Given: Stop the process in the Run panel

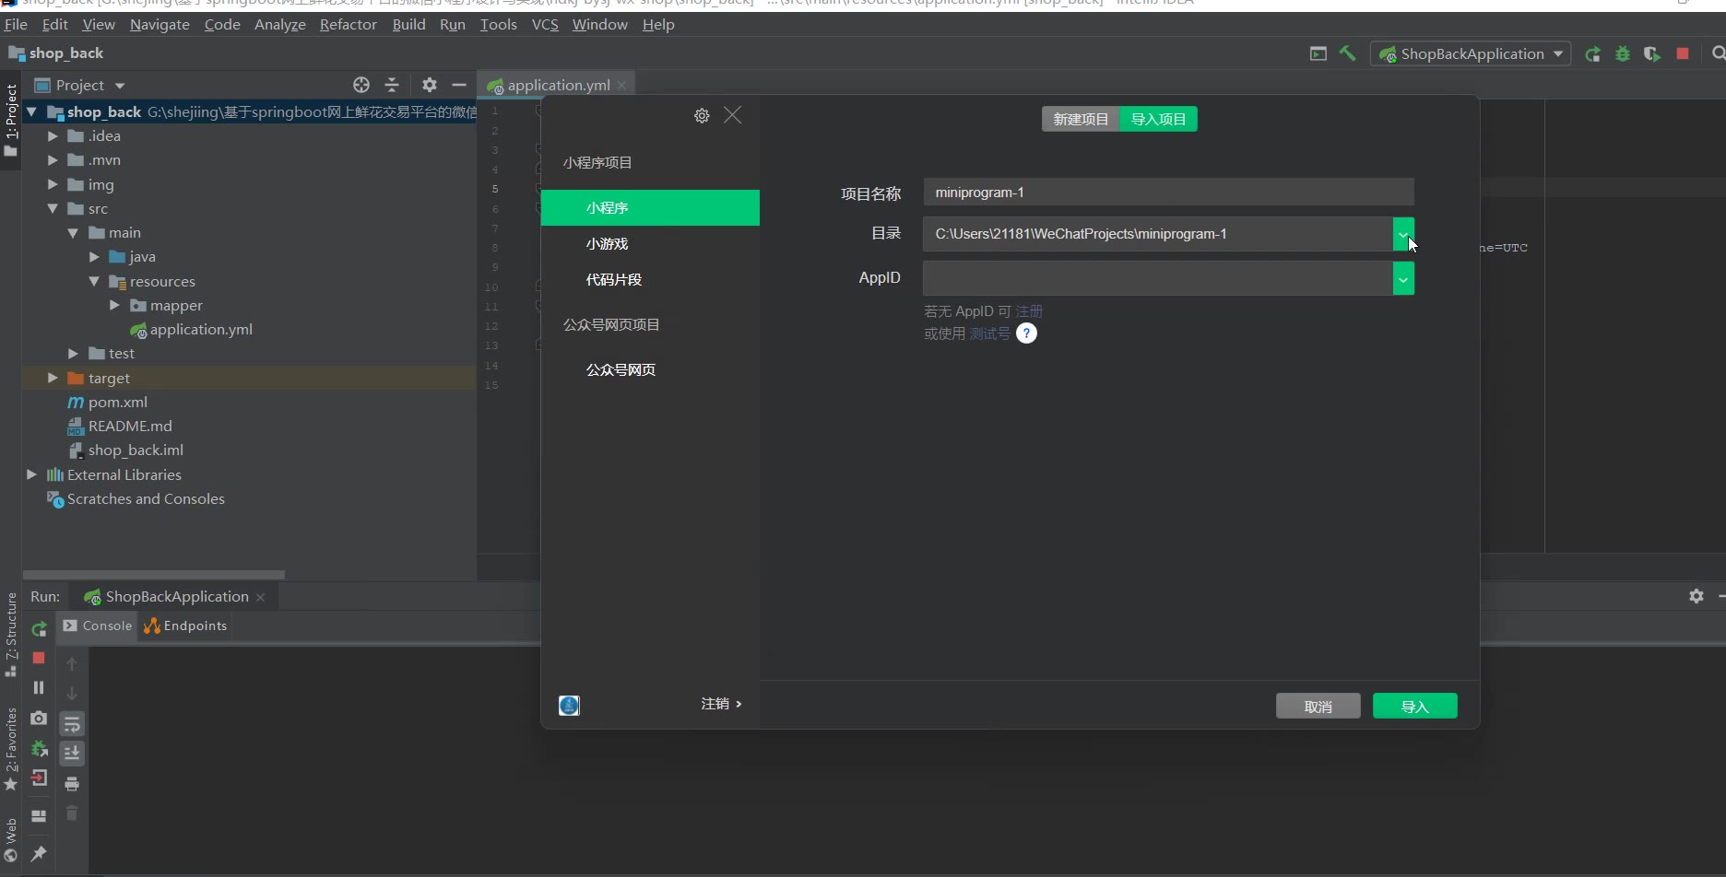Looking at the screenshot, I should click(x=39, y=658).
